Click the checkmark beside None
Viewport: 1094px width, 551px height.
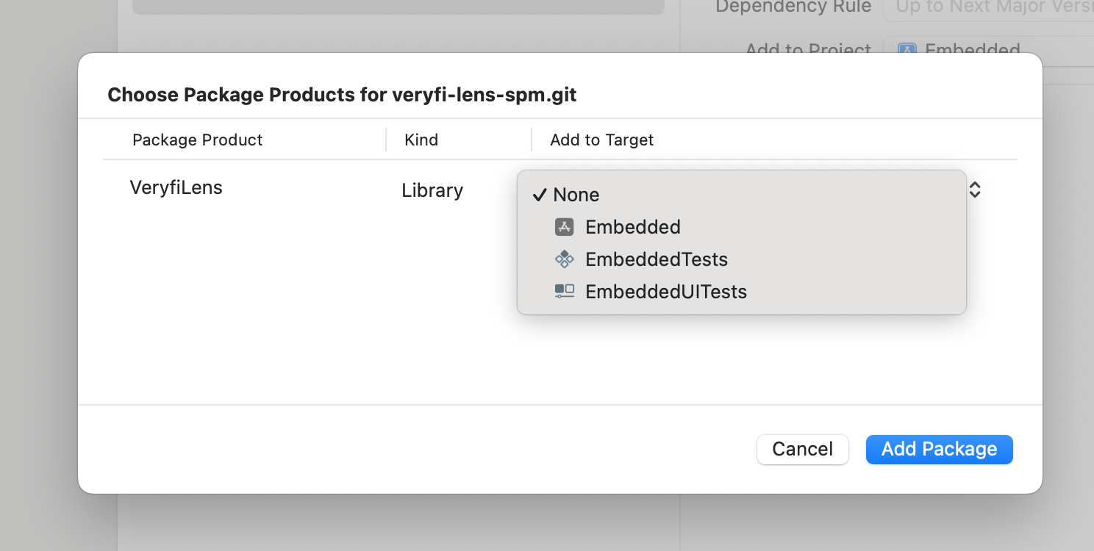(540, 195)
